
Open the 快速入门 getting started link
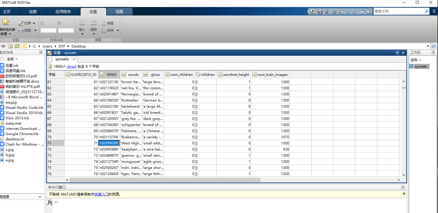click(x=101, y=194)
